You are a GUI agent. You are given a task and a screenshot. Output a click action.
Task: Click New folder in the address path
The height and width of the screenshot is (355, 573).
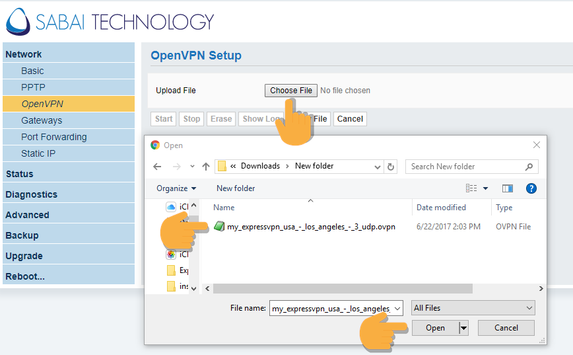314,166
